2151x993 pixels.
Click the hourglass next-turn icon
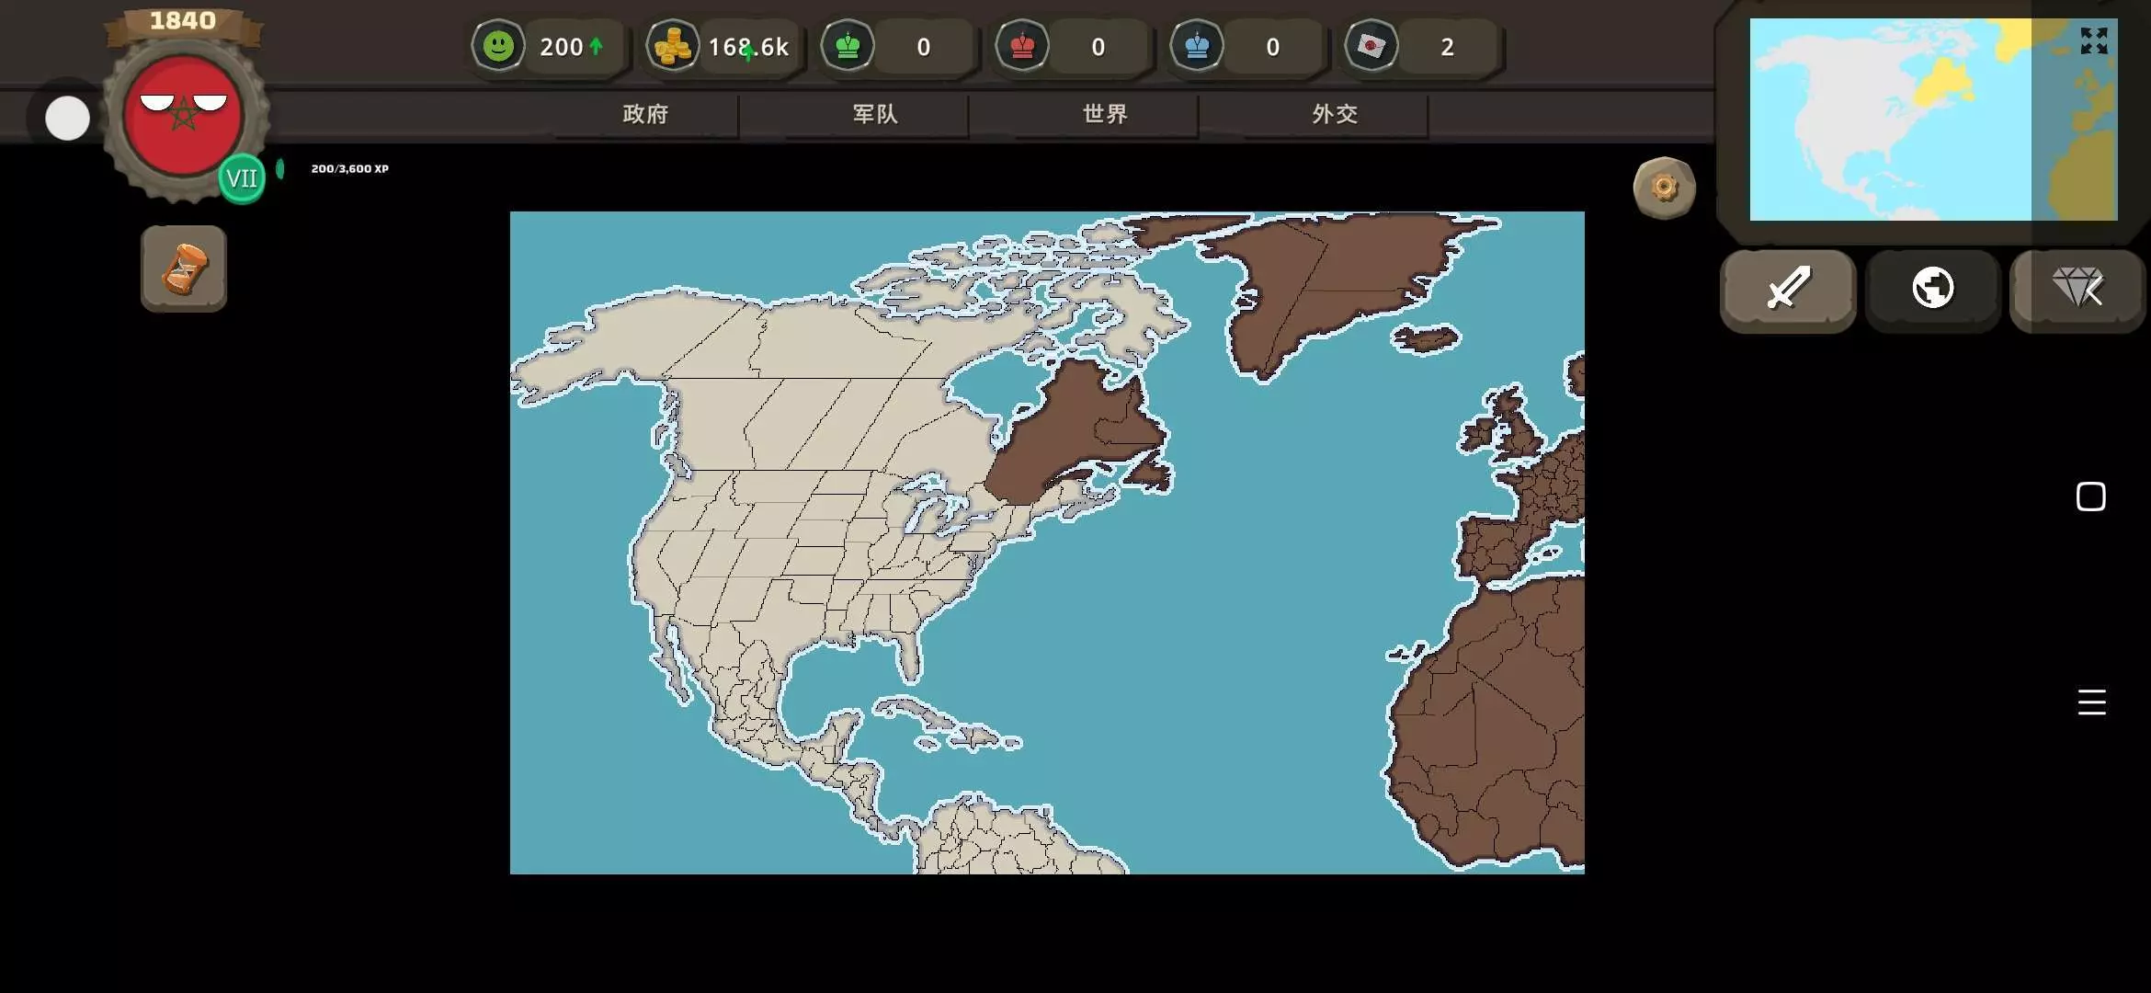(184, 268)
